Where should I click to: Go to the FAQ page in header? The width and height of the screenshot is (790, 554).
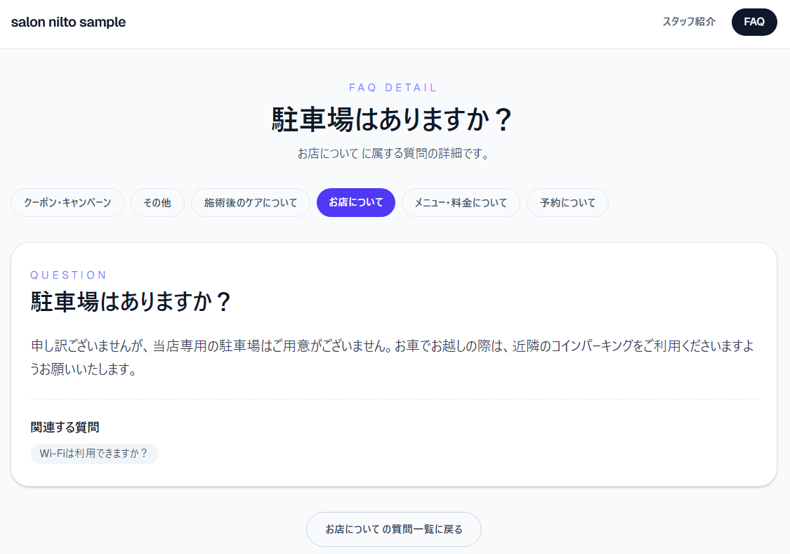[753, 22]
